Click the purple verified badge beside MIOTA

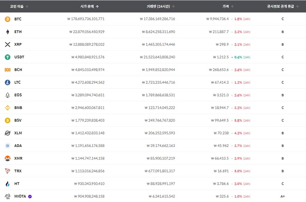[30, 196]
